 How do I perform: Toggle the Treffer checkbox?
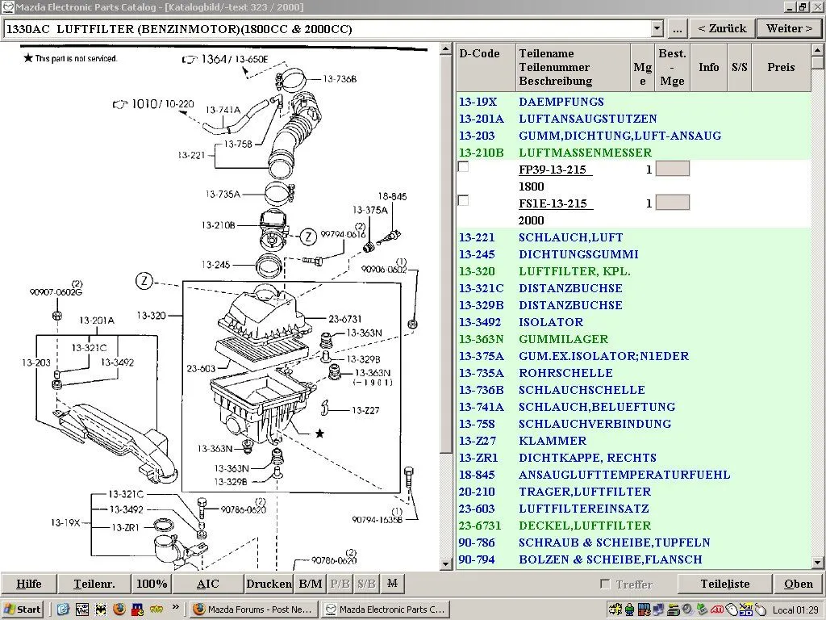(605, 584)
